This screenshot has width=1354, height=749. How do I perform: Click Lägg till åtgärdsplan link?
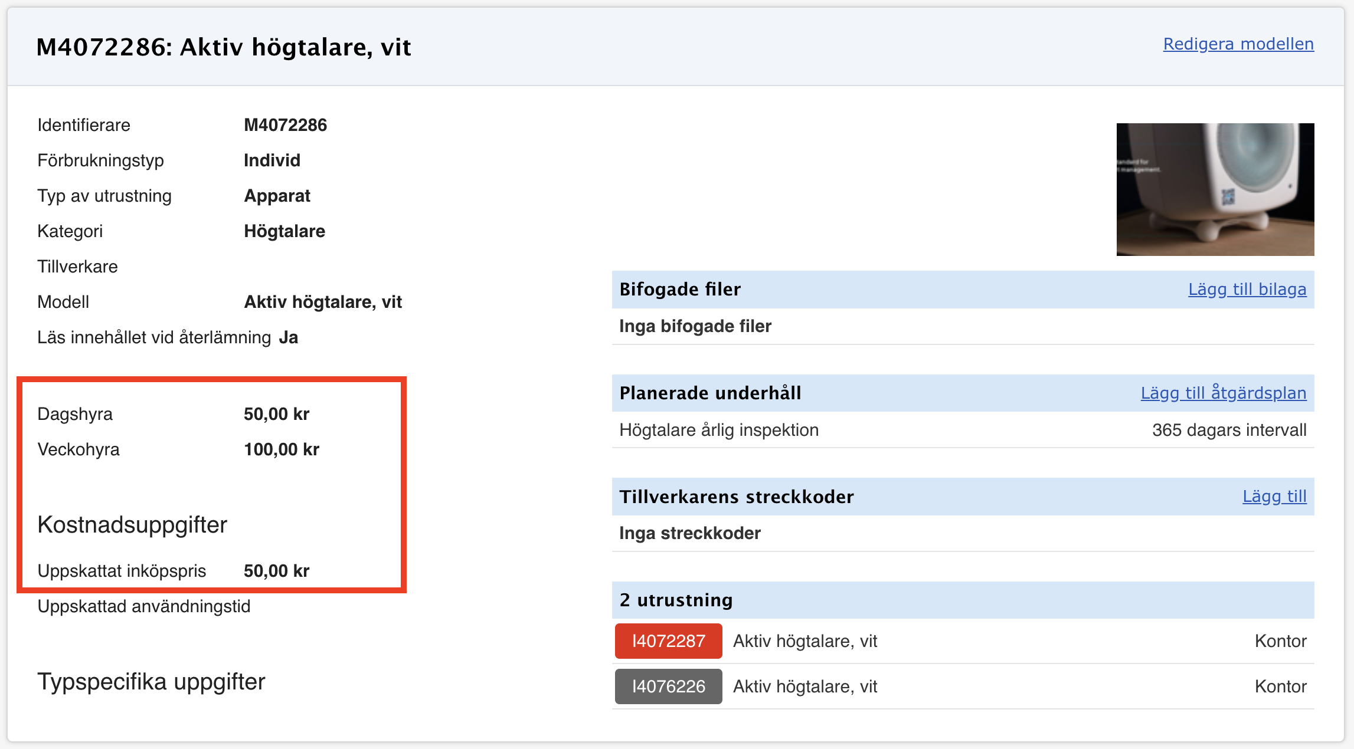click(x=1223, y=393)
